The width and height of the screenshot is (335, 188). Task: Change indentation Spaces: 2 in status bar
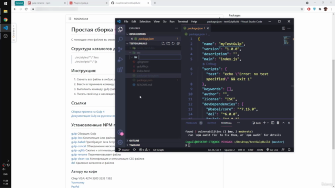pyautogui.click(x=229, y=150)
